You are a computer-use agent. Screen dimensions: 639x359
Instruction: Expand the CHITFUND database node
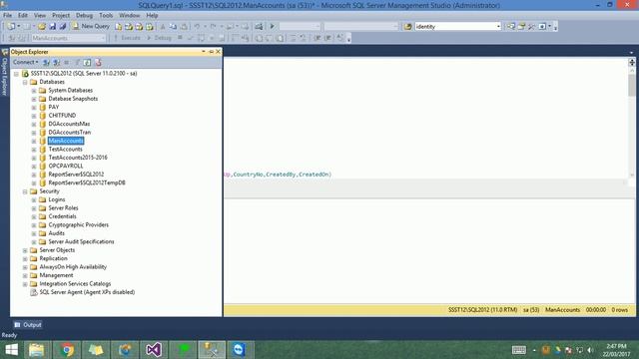pos(34,116)
